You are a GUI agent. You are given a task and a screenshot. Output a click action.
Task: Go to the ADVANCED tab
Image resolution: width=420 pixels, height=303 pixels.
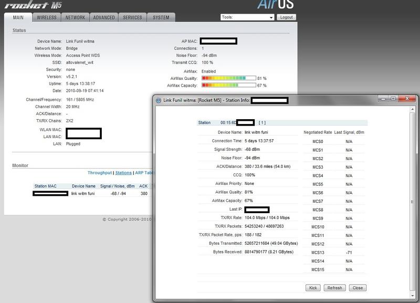click(104, 17)
